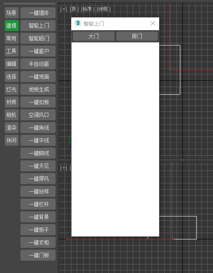Click the 空调风口 button
213x273 pixels.
pos(38,115)
